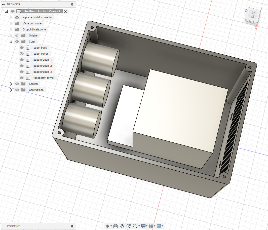Expand the Schizzi folder
The image size is (268, 230).
[x=11, y=84]
